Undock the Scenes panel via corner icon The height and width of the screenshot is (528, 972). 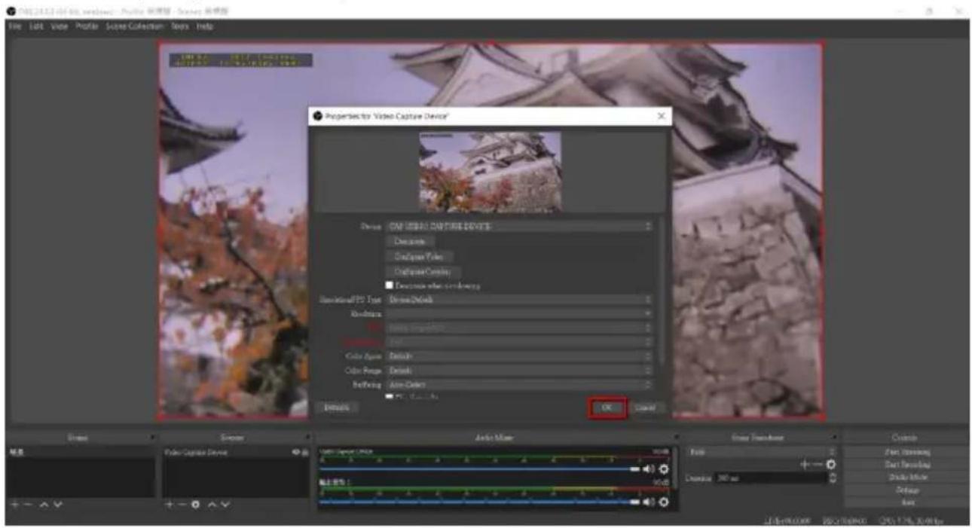pyautogui.click(x=153, y=438)
